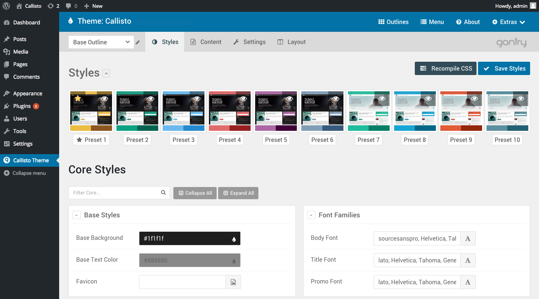Open the Body Font picker icon
The height and width of the screenshot is (299, 539).
coord(468,238)
